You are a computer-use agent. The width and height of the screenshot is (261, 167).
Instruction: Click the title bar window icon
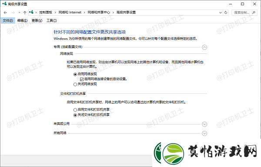4,3
